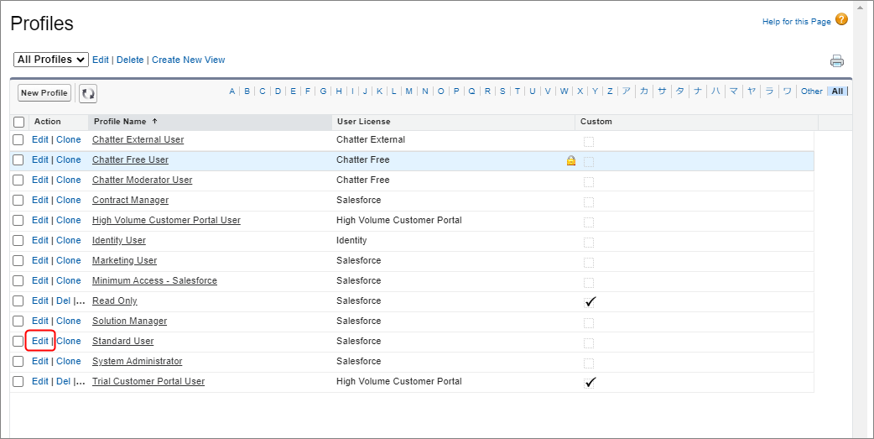Viewport: 874px width, 439px height.
Task: Open the Contract Manager profile
Action: (131, 200)
